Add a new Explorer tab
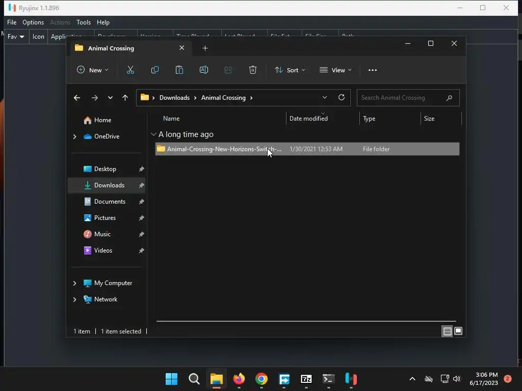Viewport: 522px width, 391px height. coord(205,48)
